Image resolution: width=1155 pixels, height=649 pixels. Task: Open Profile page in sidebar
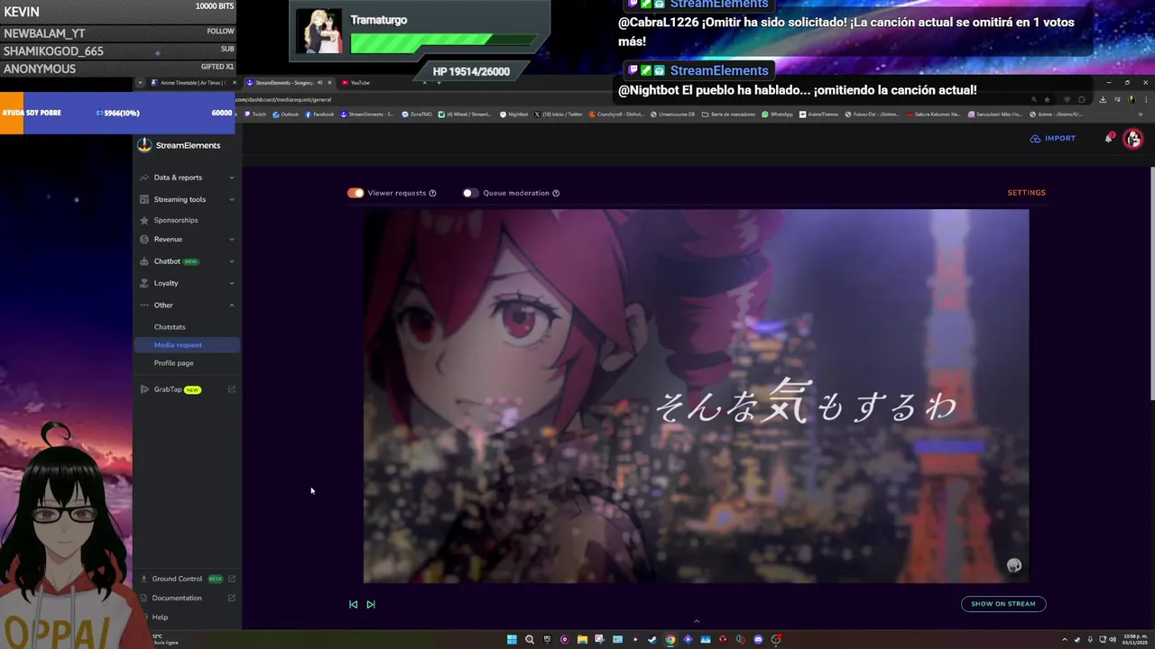click(173, 363)
